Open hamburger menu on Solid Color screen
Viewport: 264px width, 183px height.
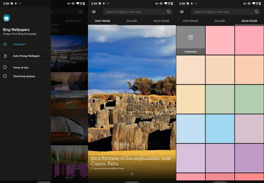[182, 12]
